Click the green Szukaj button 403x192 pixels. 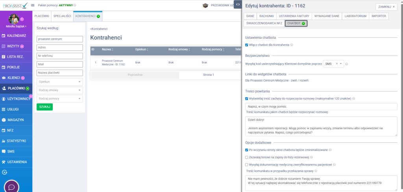pyautogui.click(x=44, y=107)
